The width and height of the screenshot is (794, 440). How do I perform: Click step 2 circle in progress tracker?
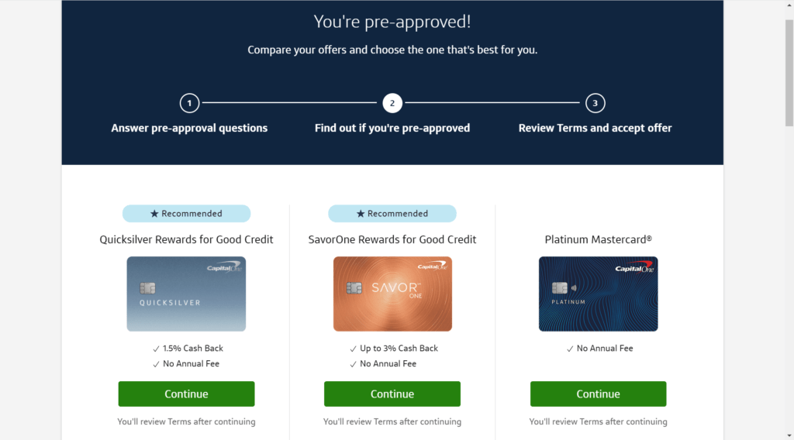point(392,103)
